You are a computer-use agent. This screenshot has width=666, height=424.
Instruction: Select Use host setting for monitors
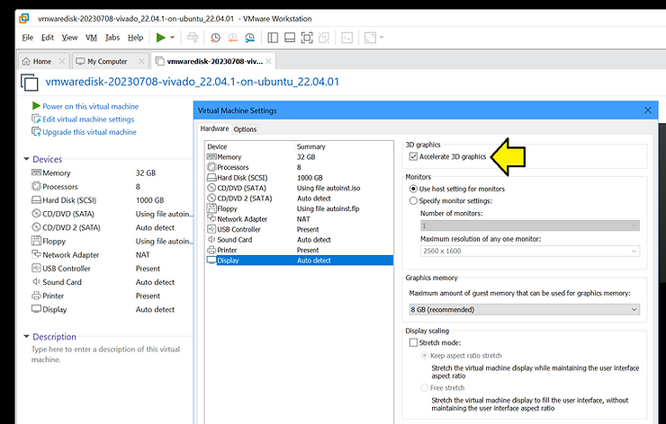[413, 189]
